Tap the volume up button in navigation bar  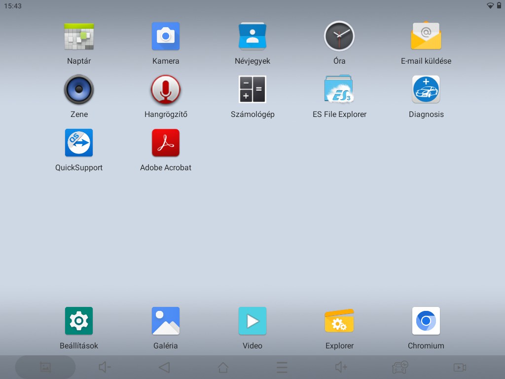pyautogui.click(x=341, y=368)
